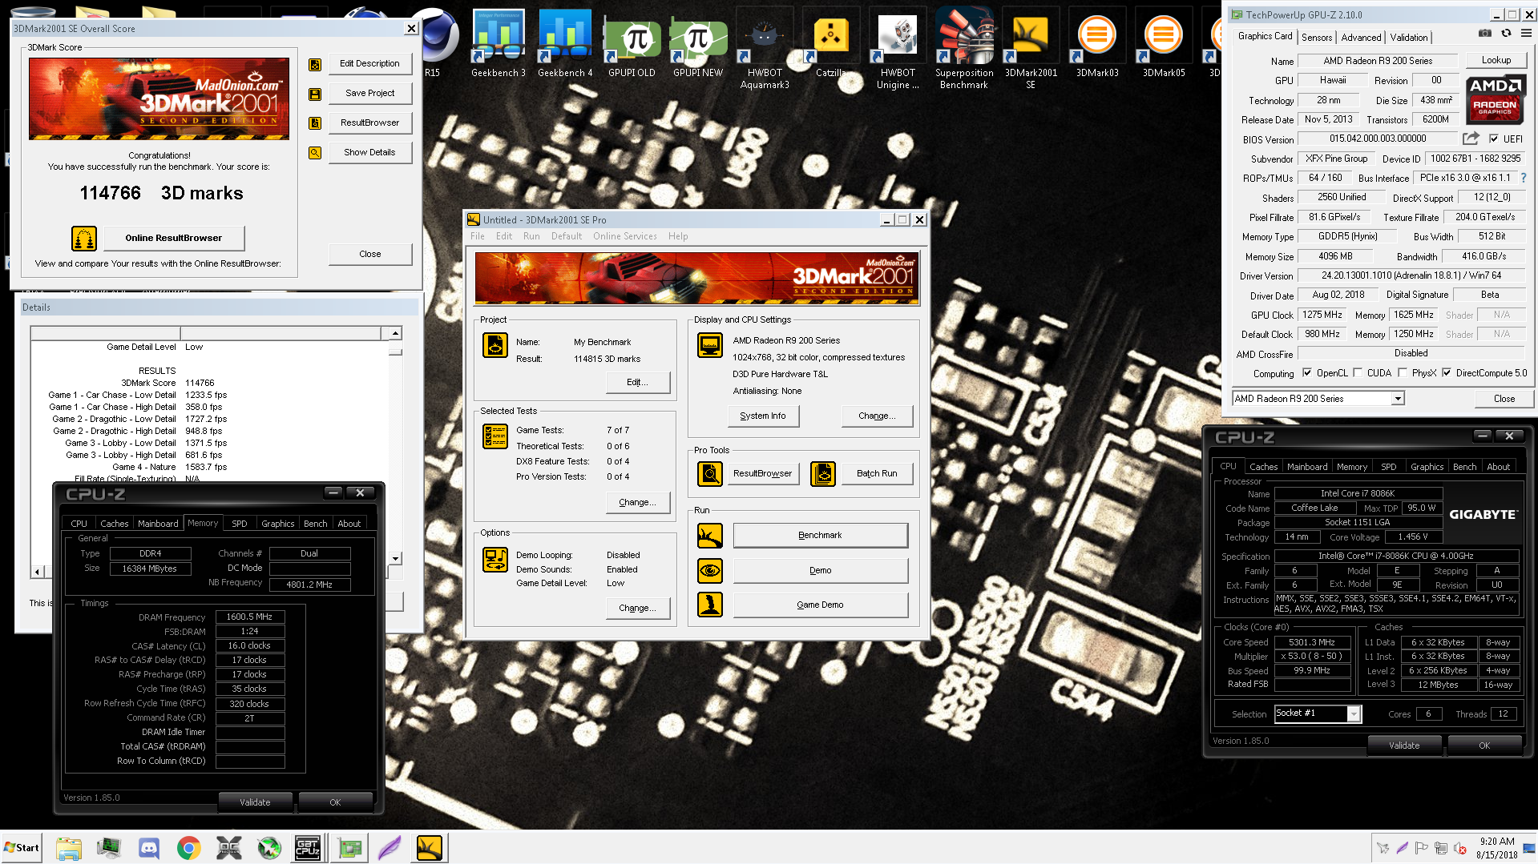The image size is (1538, 864).
Task: Click Change button under Selected Tests
Action: click(637, 503)
